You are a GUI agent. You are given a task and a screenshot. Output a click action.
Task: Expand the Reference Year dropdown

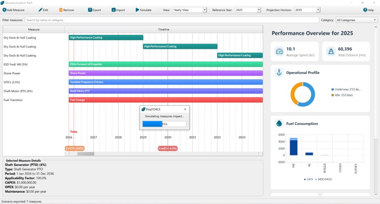[x=248, y=10]
